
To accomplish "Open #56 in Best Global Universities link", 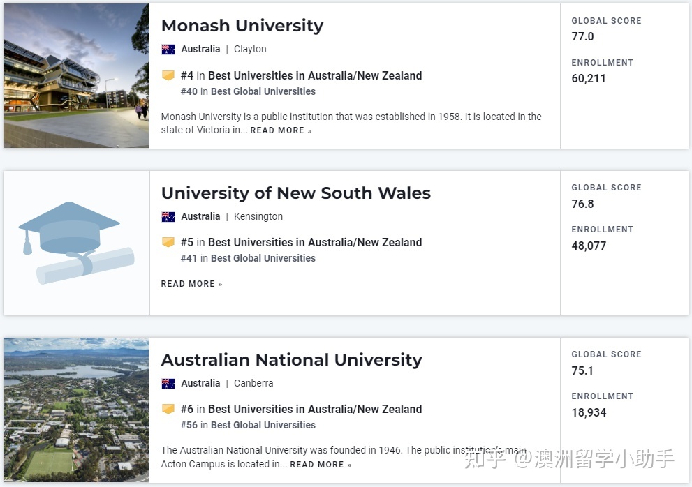I will click(248, 425).
